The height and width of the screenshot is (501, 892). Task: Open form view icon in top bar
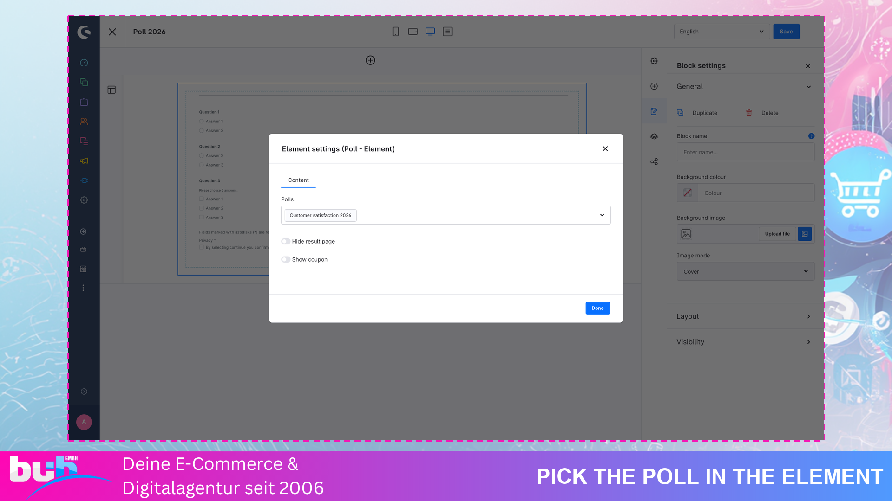[x=447, y=32]
